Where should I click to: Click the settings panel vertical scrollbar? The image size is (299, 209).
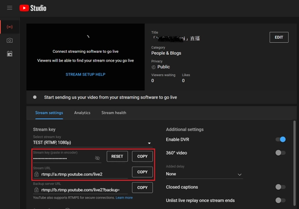pos(295,163)
